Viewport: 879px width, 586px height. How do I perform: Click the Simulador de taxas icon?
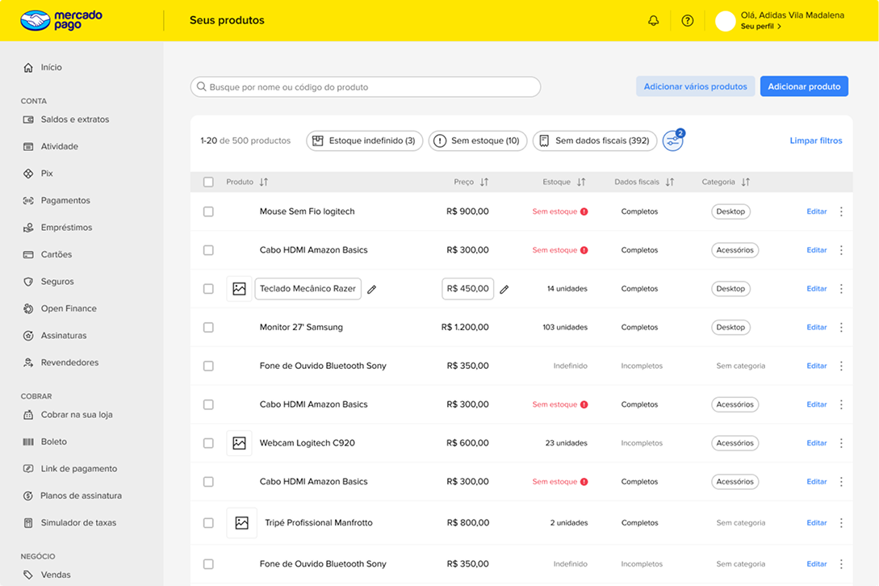(x=28, y=522)
